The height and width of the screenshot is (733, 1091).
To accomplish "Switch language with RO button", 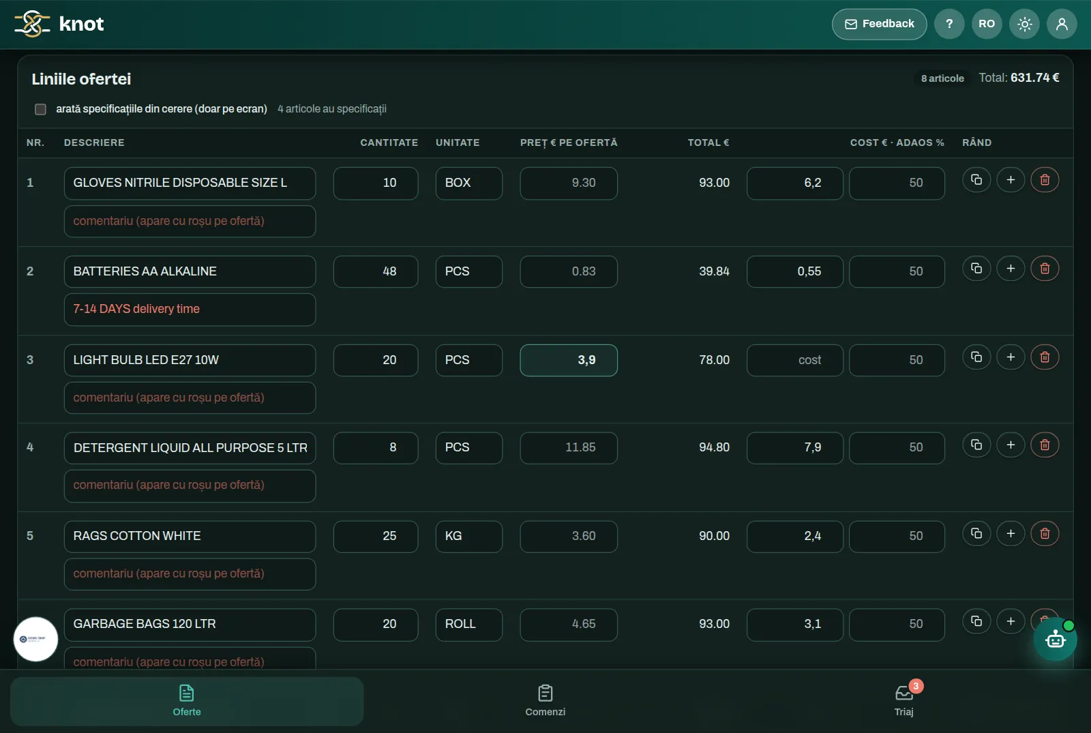I will 987,24.
